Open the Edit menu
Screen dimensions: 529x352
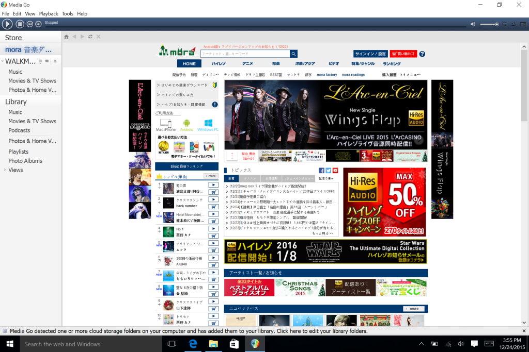pyautogui.click(x=17, y=14)
